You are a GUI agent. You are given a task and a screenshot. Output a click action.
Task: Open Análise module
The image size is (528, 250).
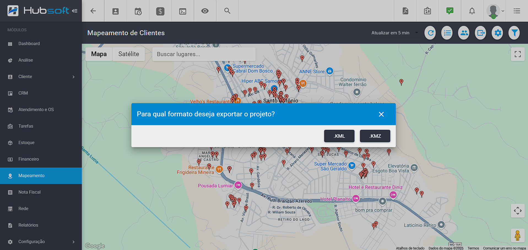pos(41,60)
